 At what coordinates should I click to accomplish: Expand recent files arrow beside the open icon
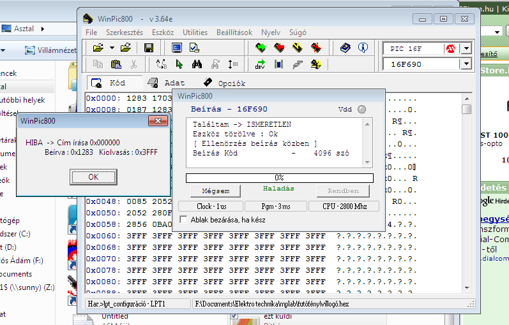[x=112, y=48]
